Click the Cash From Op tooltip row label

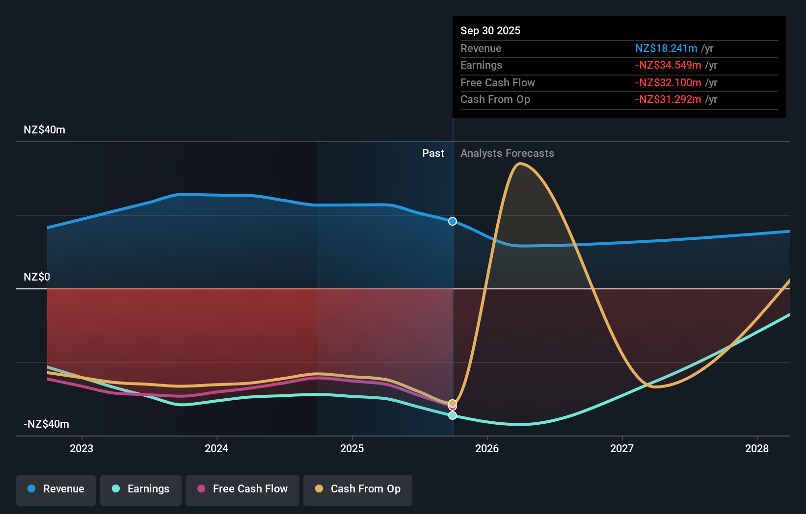coord(495,100)
